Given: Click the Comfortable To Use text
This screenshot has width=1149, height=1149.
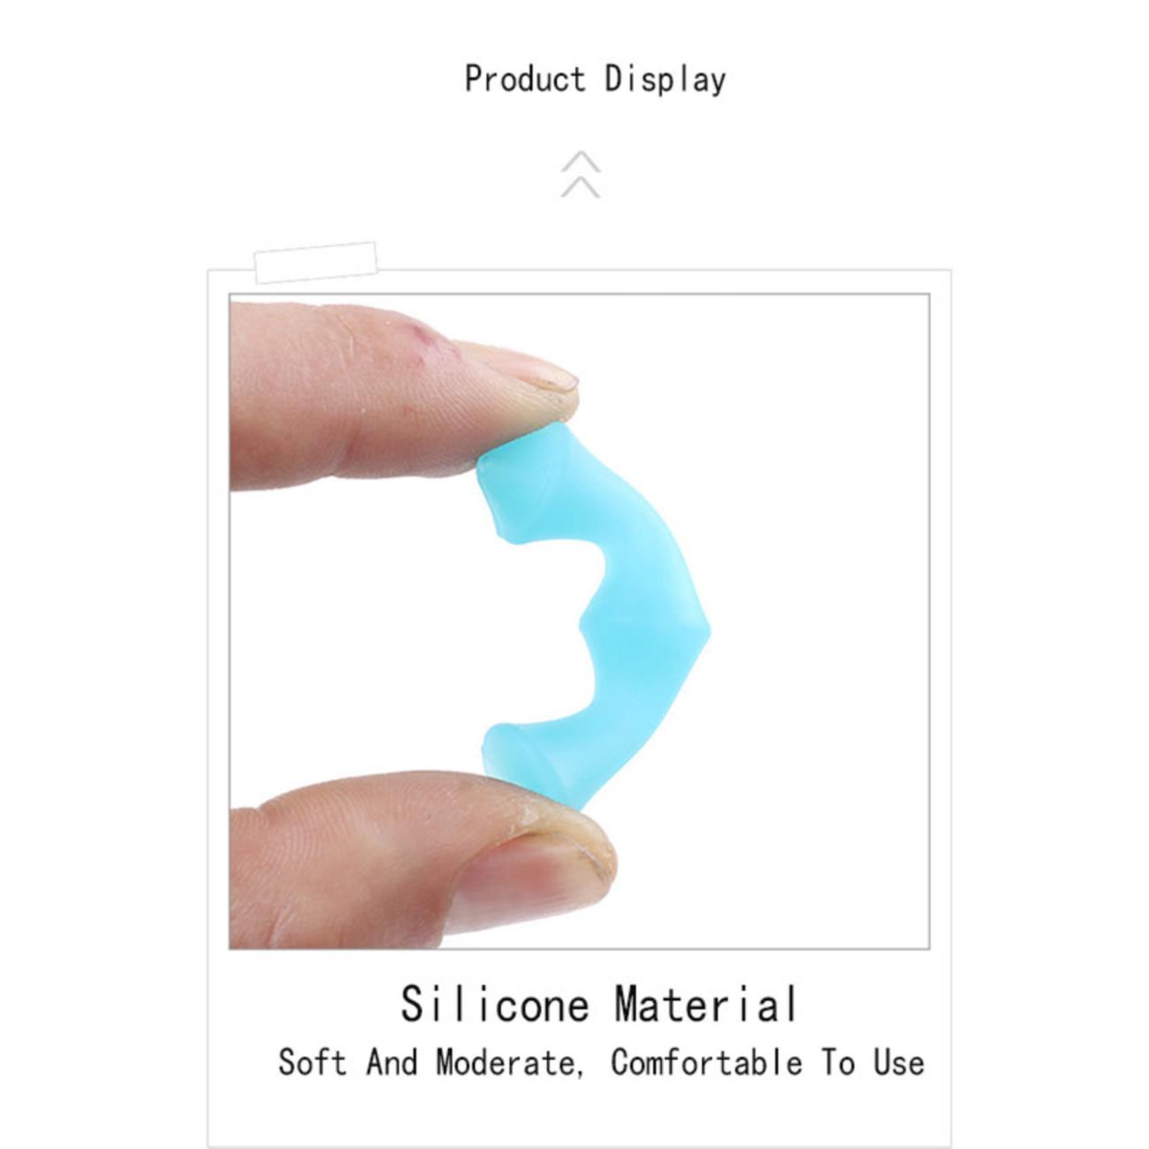Looking at the screenshot, I should 768,1062.
